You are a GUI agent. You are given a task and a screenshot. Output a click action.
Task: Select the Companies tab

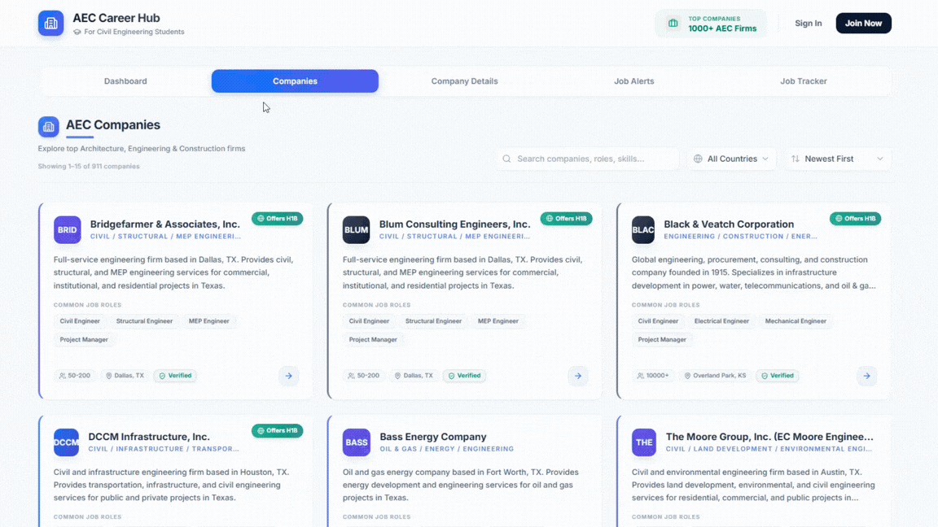(x=295, y=81)
